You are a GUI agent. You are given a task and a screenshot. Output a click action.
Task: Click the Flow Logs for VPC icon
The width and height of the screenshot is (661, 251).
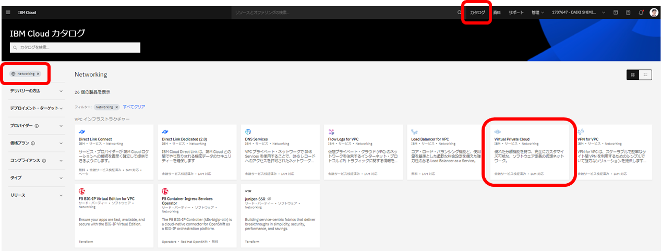(x=331, y=132)
